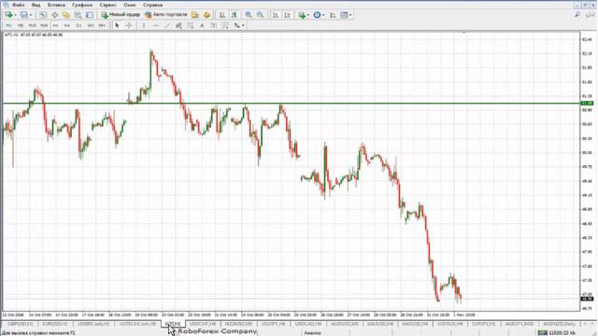Toggle the Navigator panel icon
This screenshot has height=336, width=598.
coord(66,15)
